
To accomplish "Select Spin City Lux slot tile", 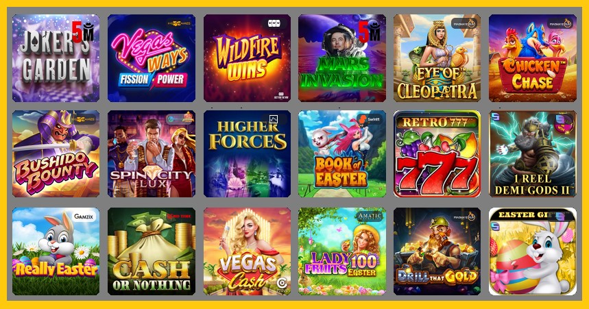I will tap(152, 154).
